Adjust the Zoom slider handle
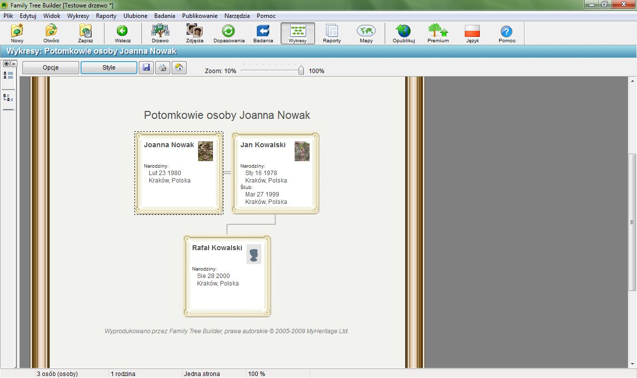Screen dimensions: 637x378 coord(301,71)
